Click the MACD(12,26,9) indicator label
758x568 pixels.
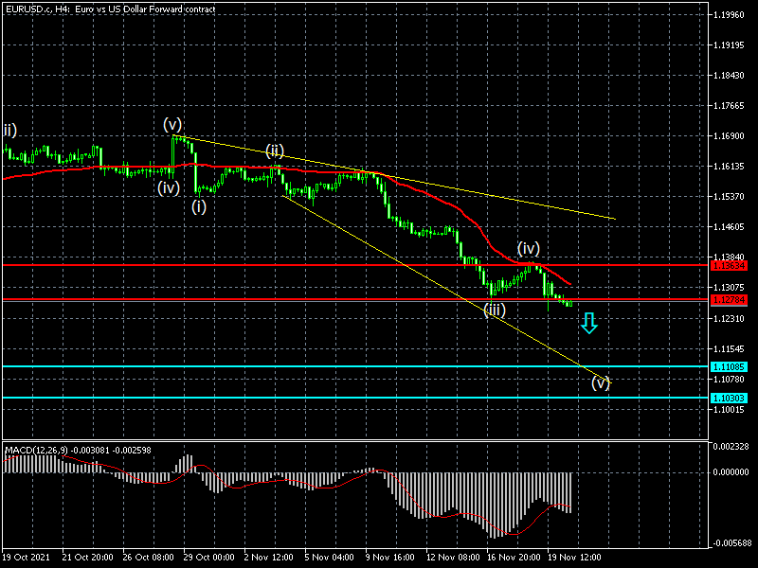pos(36,448)
